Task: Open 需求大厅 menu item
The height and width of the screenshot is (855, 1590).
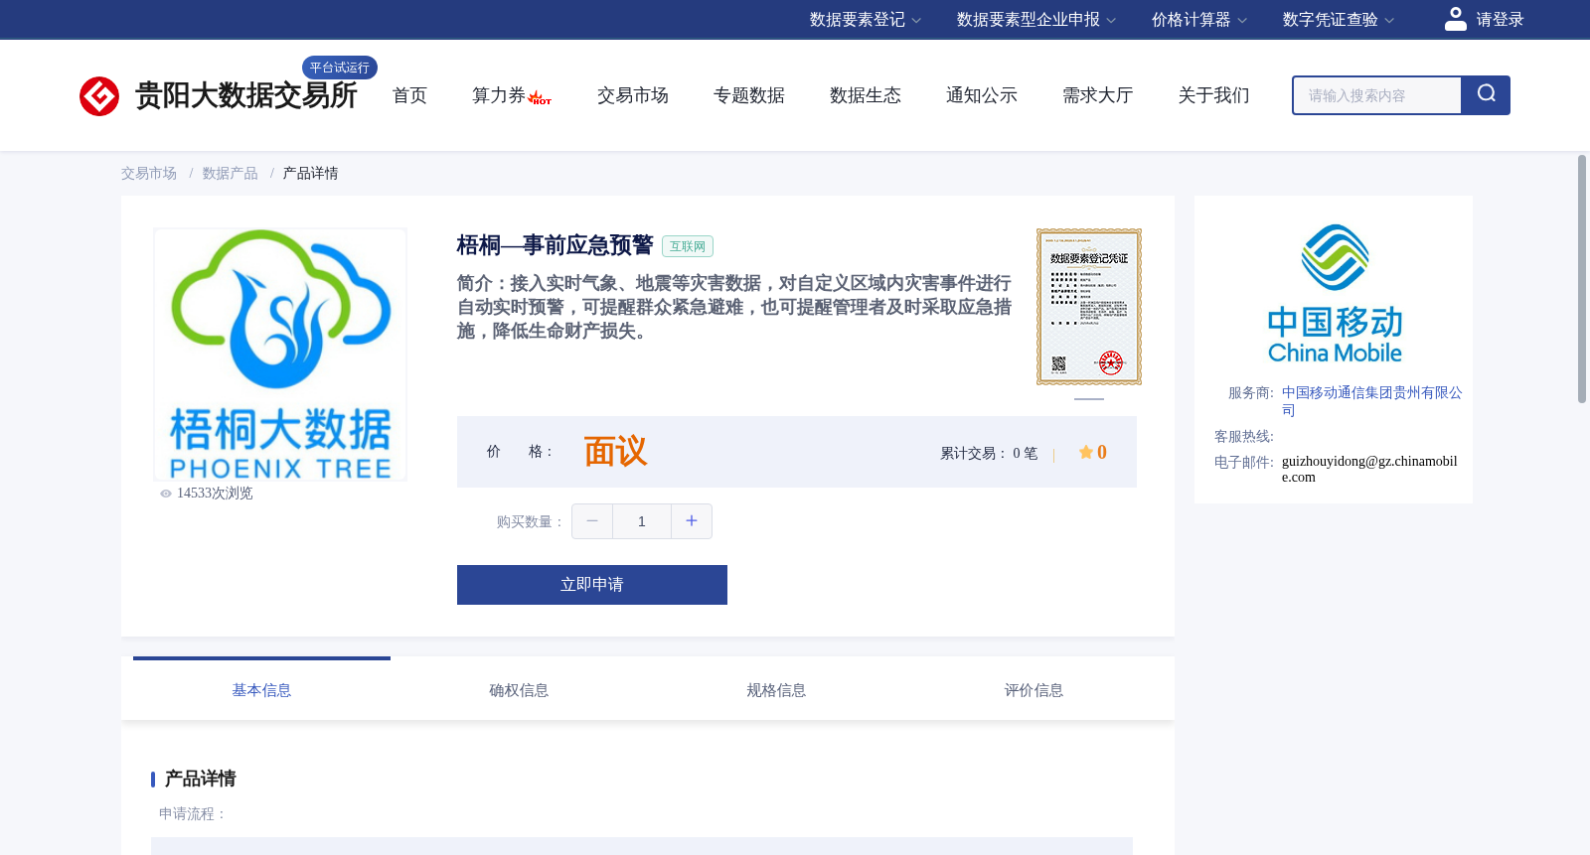Action: (x=1098, y=95)
